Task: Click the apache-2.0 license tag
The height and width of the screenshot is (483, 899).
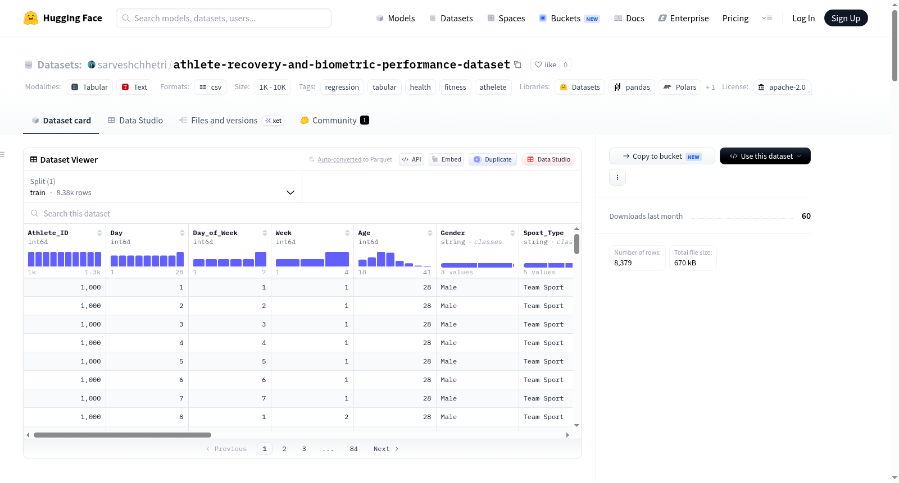Action: (782, 87)
